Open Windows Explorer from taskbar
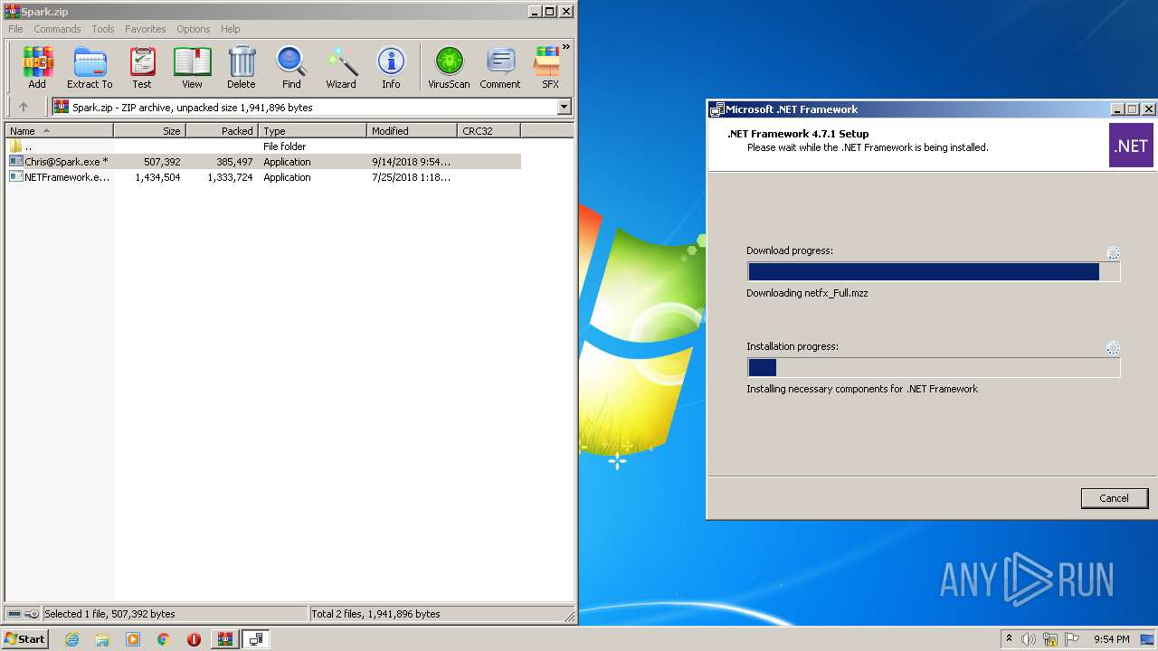 coord(102,639)
